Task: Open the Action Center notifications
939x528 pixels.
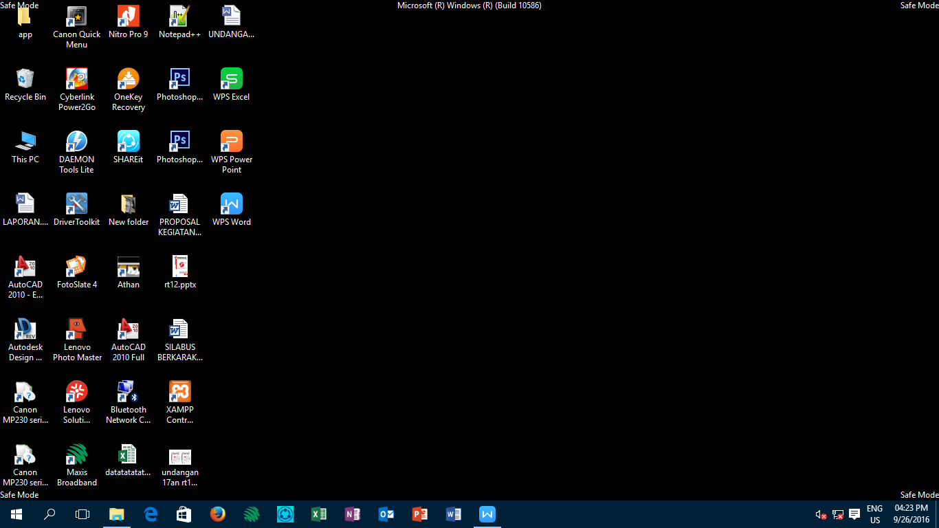Action: 854,514
